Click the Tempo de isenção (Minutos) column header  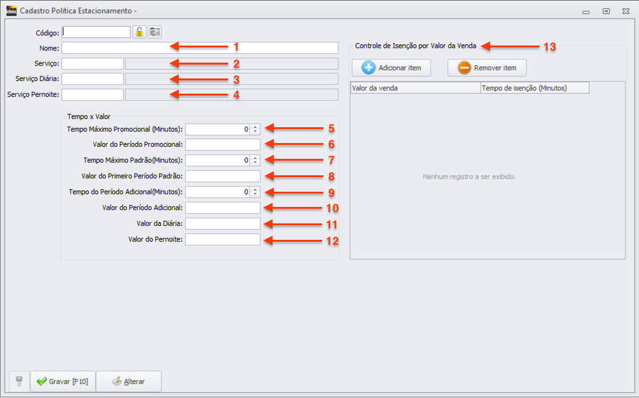tap(534, 88)
